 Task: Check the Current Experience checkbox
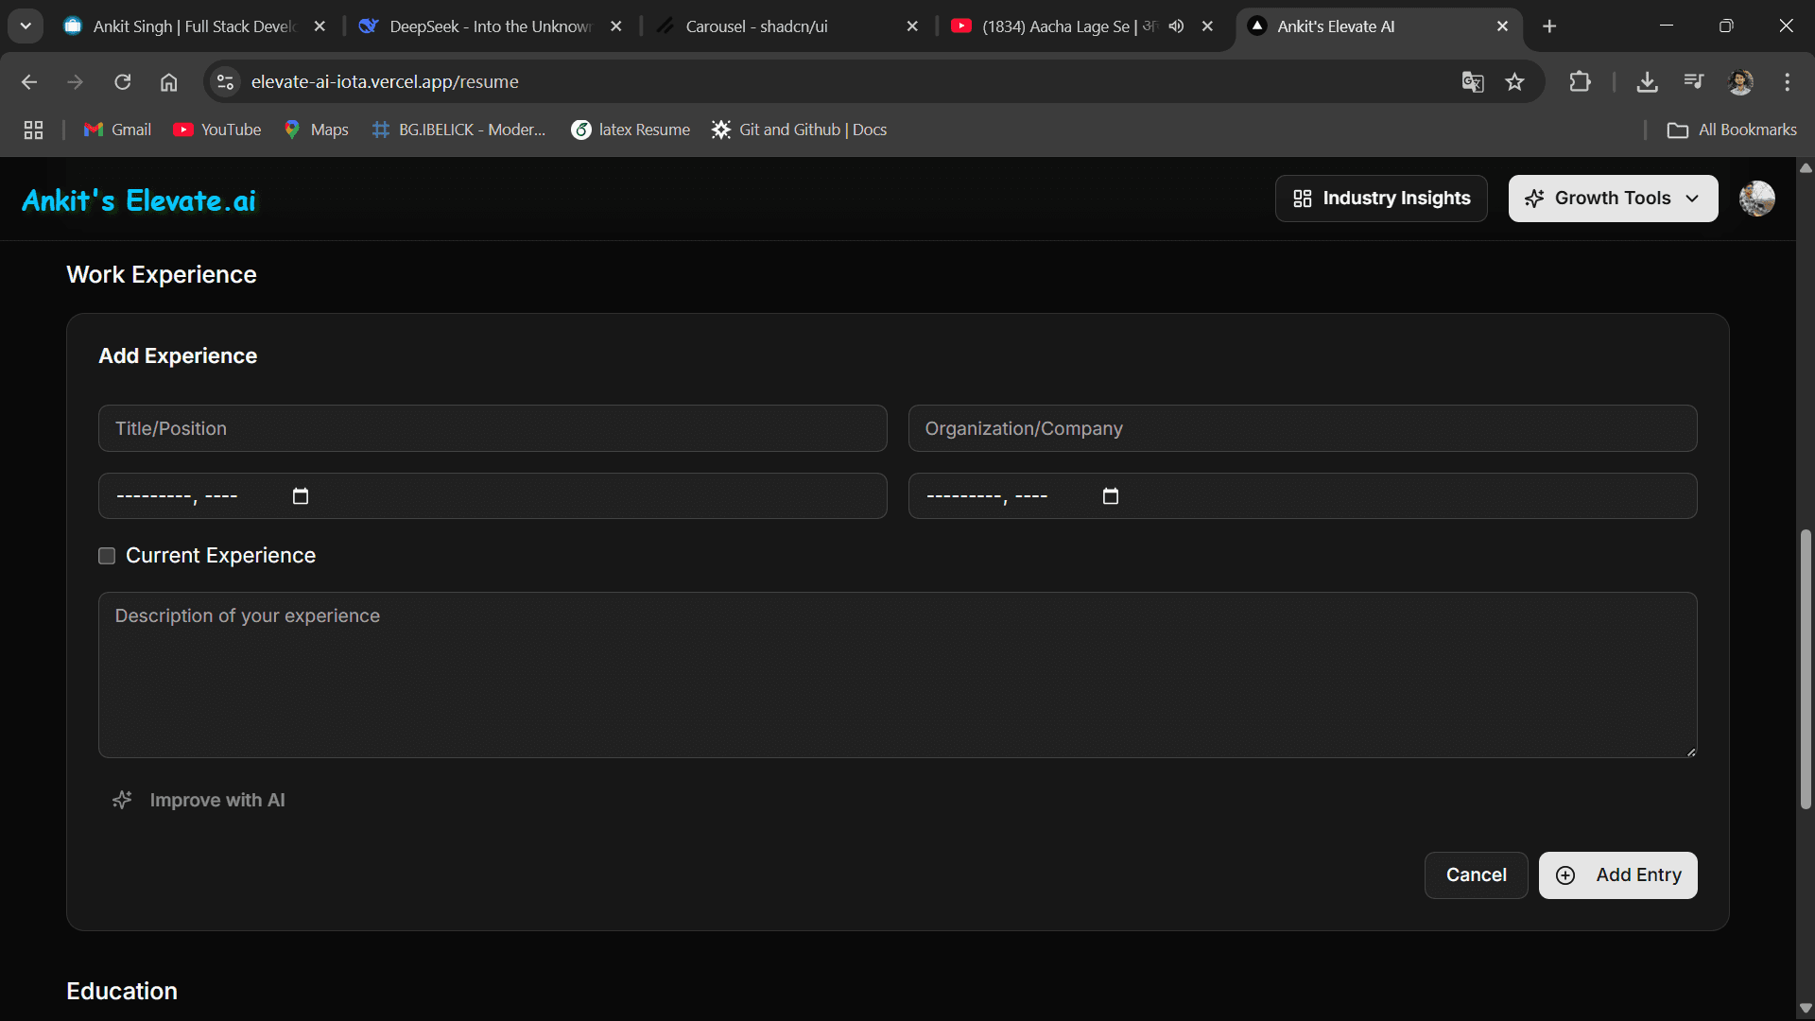pos(107,556)
